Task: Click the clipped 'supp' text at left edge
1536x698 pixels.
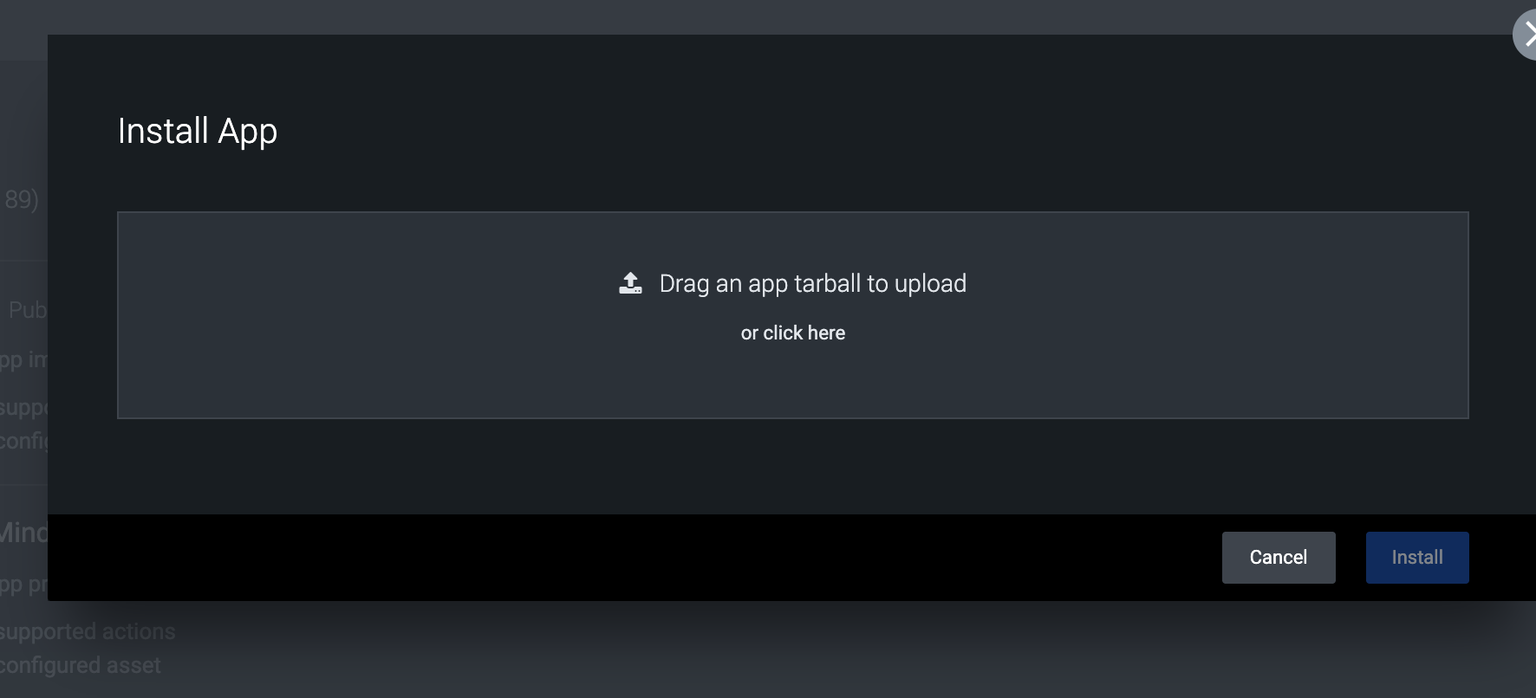Action: [23, 407]
